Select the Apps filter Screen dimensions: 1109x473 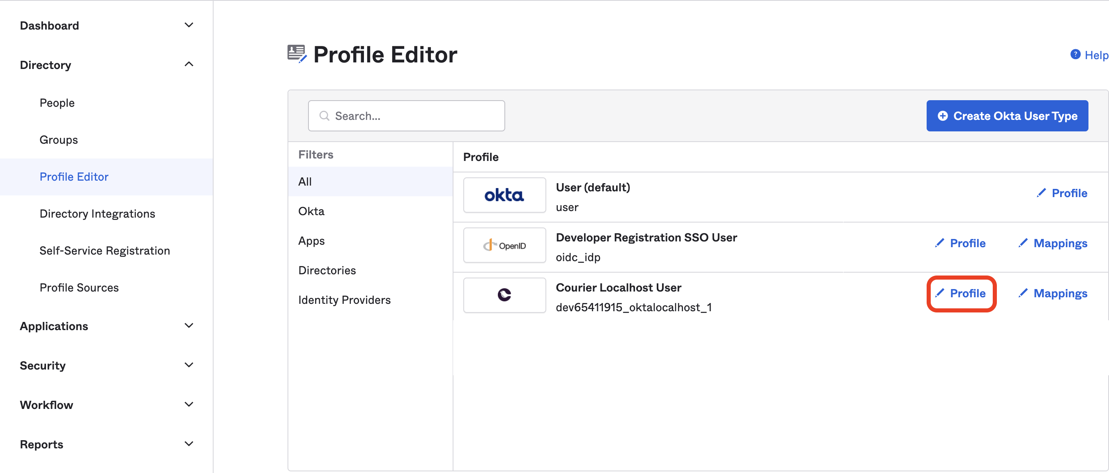click(311, 241)
